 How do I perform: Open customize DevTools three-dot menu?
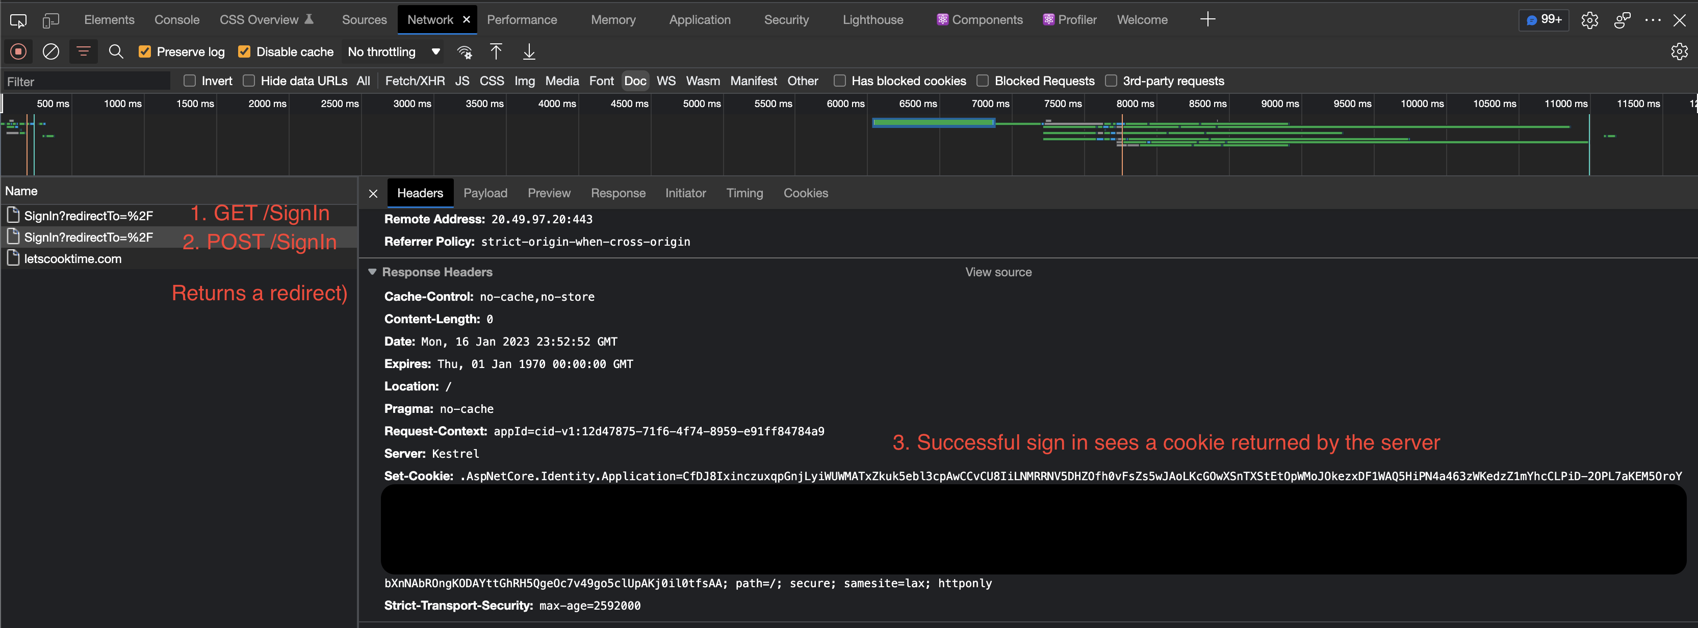click(x=1653, y=20)
